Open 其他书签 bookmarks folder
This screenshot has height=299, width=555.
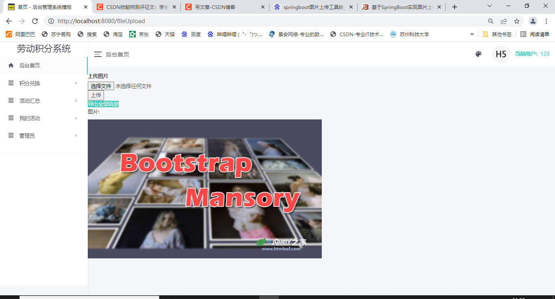(x=497, y=34)
